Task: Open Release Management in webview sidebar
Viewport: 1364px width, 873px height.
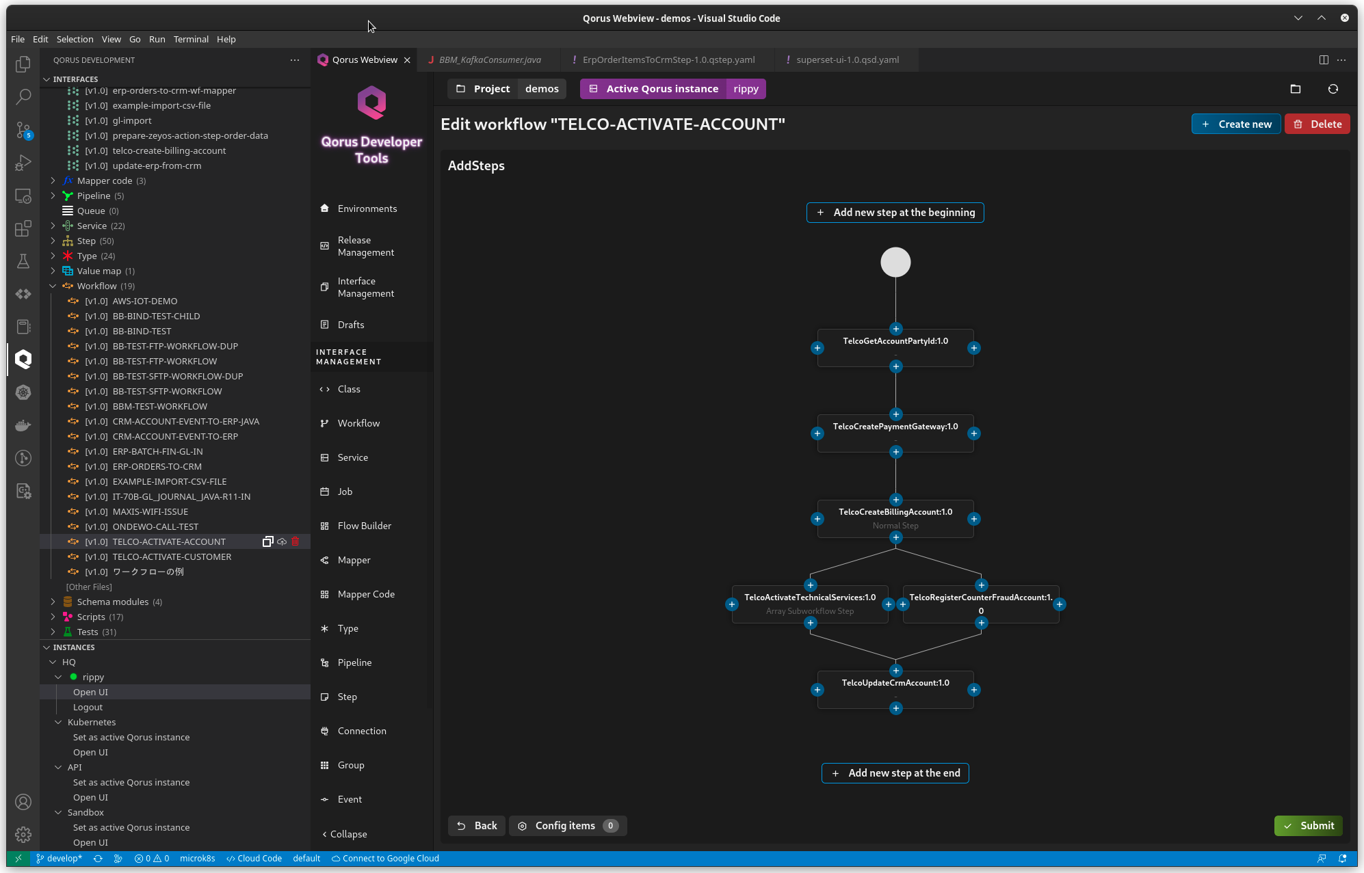Action: 365,246
